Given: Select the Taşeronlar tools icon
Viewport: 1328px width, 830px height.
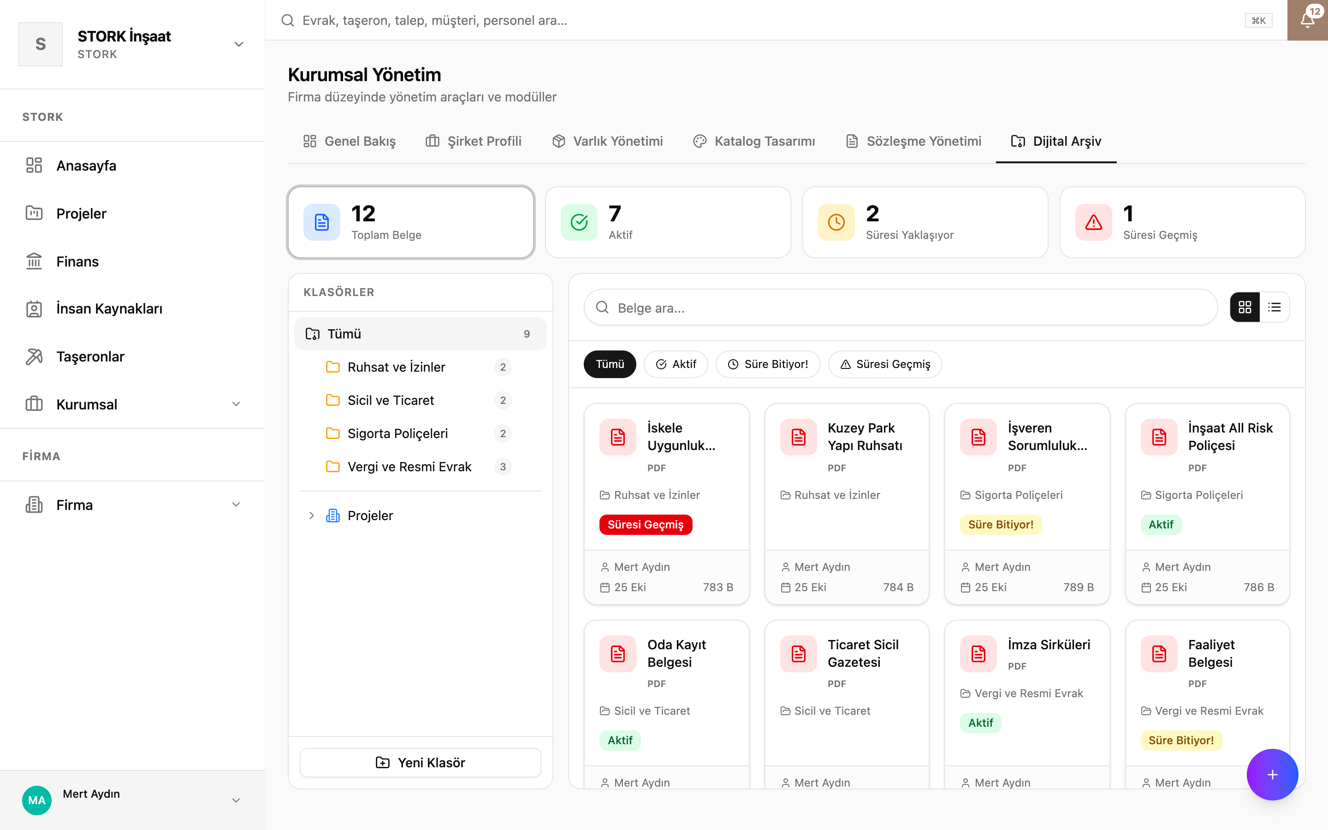Looking at the screenshot, I should point(34,357).
